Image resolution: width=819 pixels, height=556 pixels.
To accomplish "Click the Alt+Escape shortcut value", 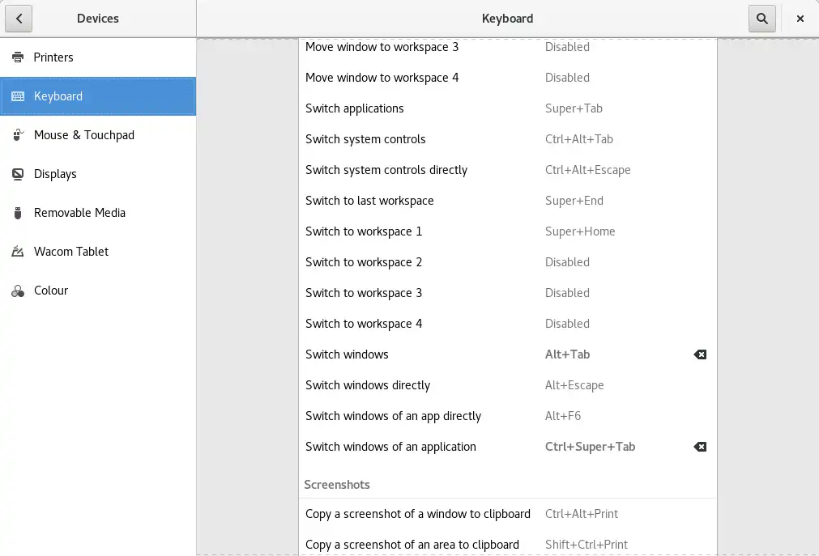I will (x=574, y=385).
